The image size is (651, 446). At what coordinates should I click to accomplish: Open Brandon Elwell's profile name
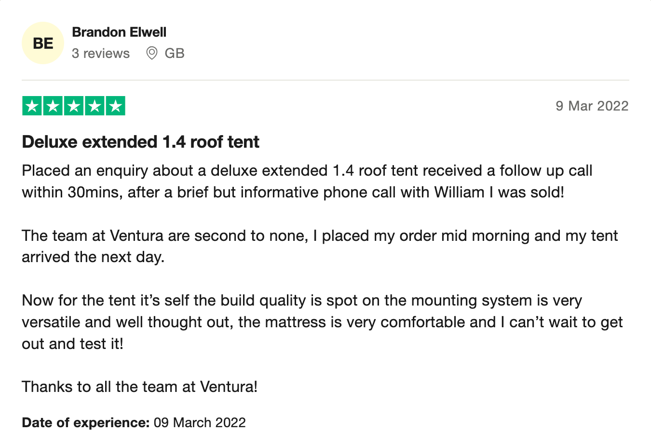119,32
